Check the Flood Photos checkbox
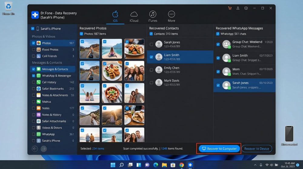 click(x=33, y=49)
